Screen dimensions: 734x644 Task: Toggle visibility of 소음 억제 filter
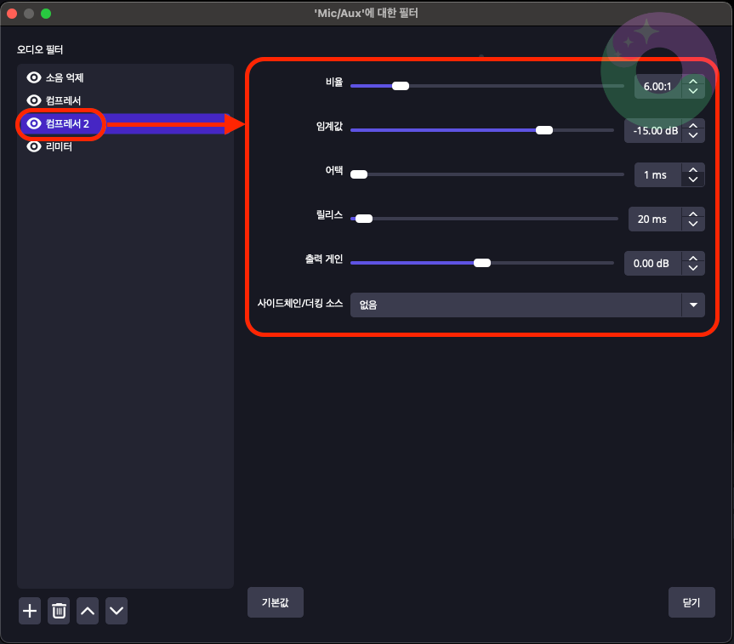34,77
